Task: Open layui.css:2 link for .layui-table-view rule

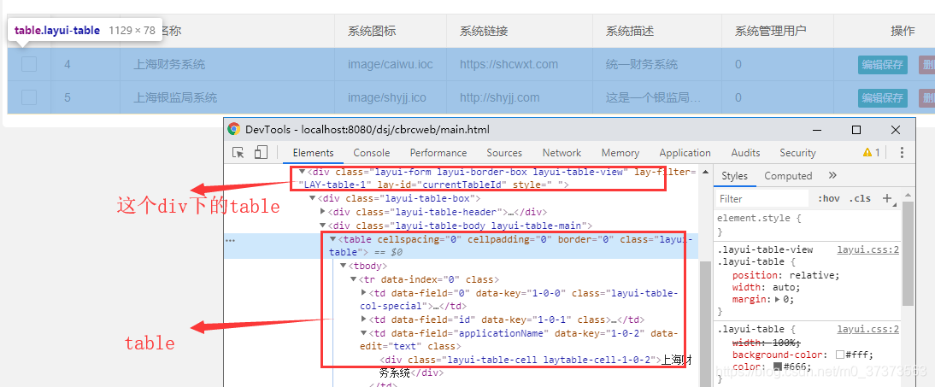Action: [x=867, y=249]
